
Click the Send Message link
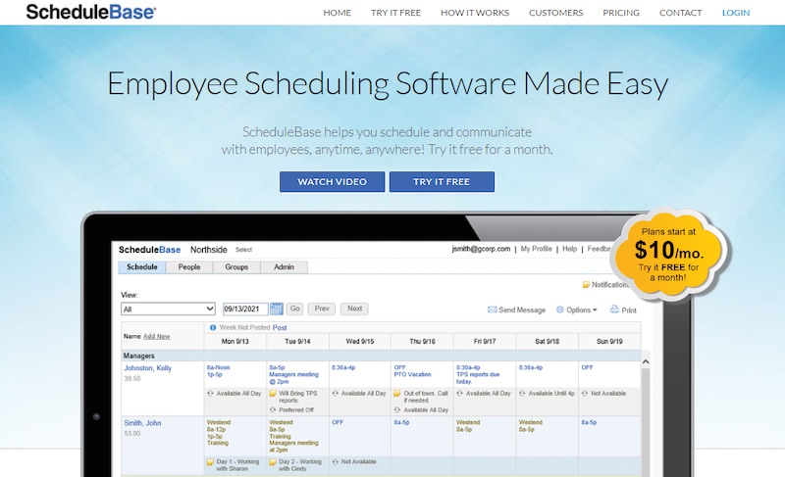[522, 310]
